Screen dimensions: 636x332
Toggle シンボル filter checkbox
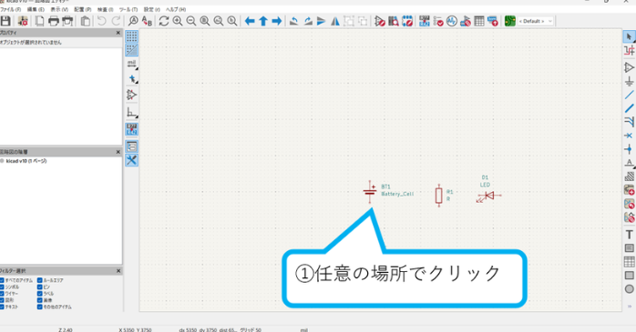(2, 287)
